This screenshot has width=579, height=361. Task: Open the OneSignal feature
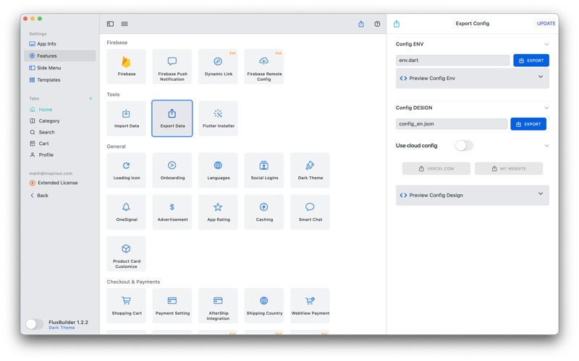pos(126,212)
